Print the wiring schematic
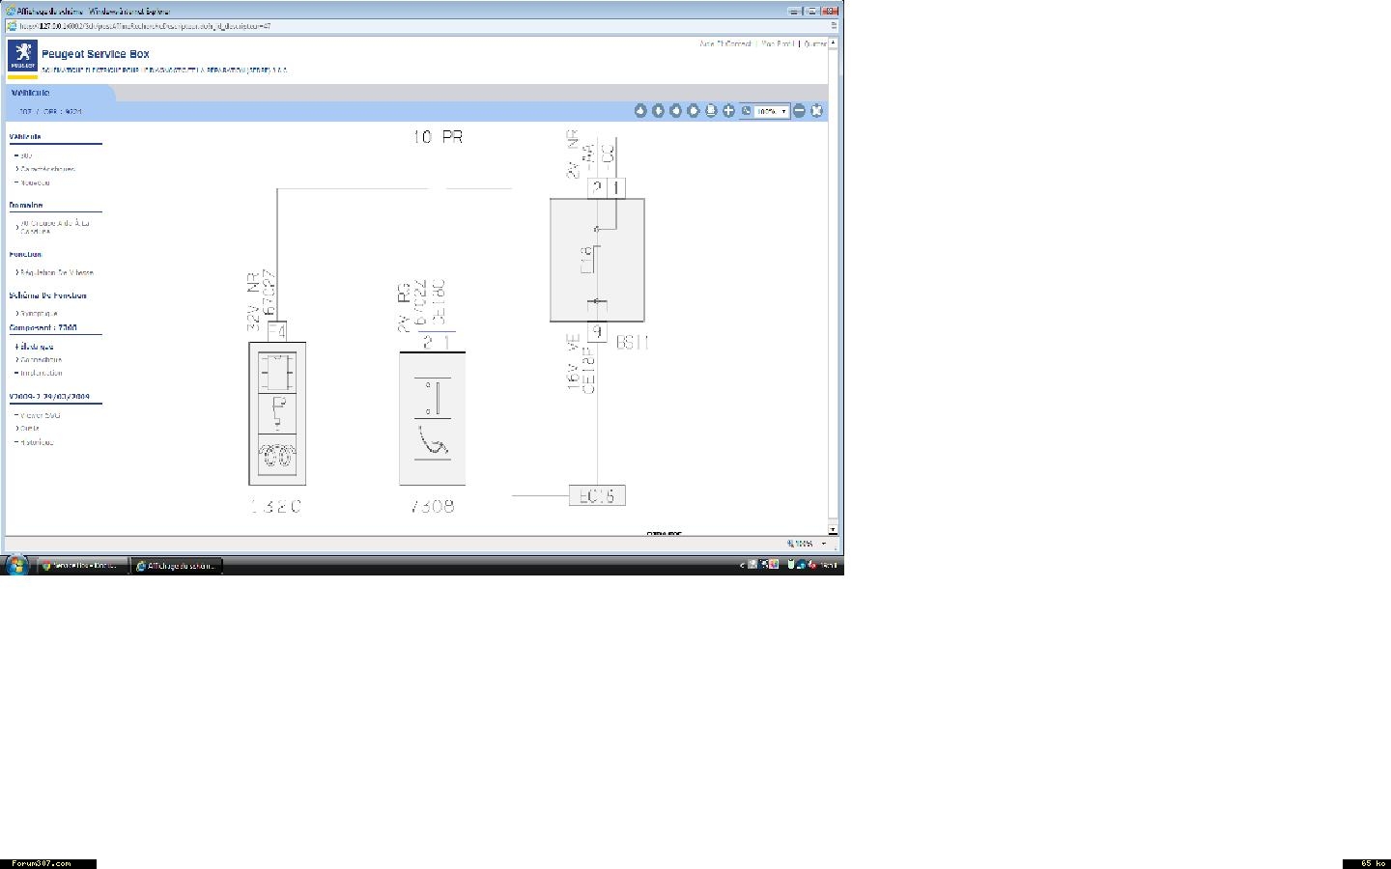Viewport: 1391px width, 869px height. (711, 111)
